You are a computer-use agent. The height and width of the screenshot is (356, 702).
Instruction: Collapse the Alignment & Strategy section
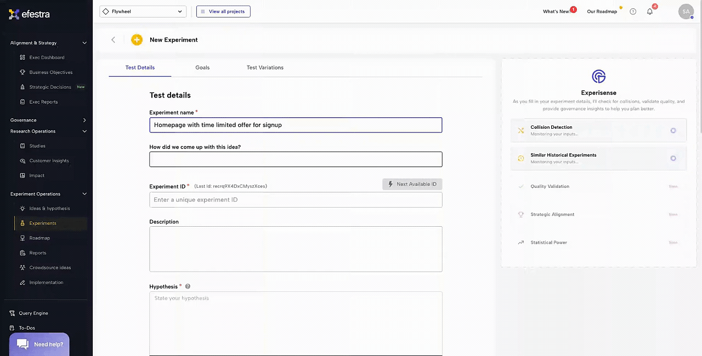point(84,43)
